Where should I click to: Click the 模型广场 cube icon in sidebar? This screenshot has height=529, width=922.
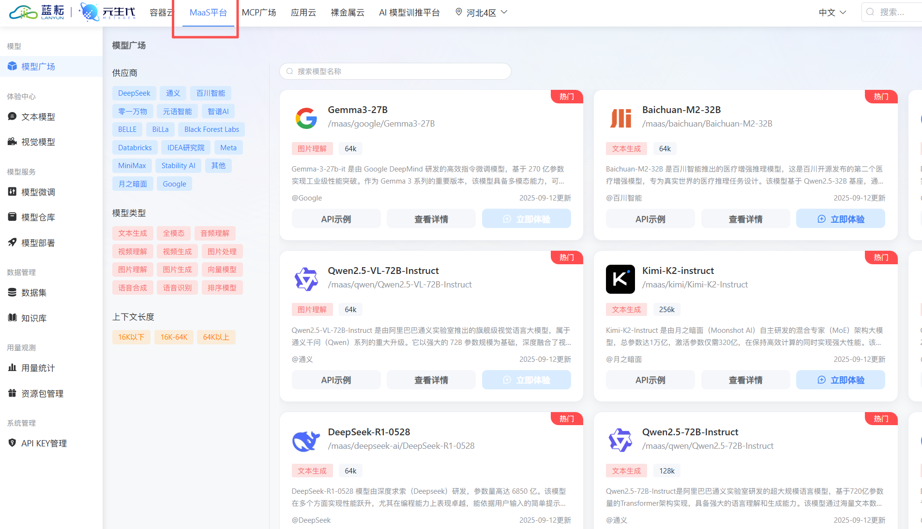click(x=12, y=66)
